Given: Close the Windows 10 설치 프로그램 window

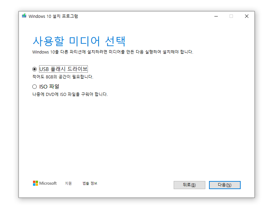Looking at the screenshot, I should (247, 16).
